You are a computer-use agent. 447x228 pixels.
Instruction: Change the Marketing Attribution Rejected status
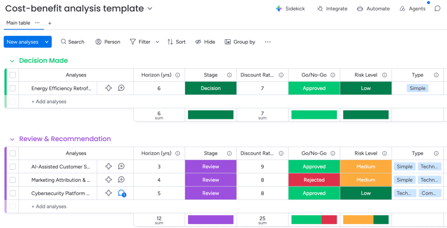coord(314,180)
